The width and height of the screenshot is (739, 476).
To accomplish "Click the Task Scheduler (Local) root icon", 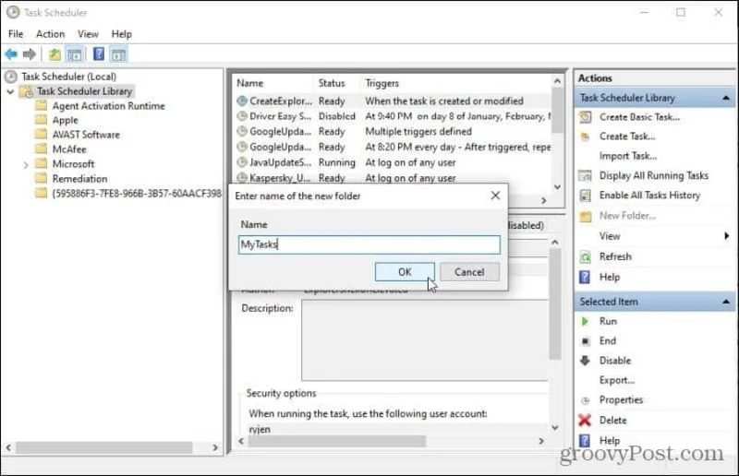I will tap(11, 77).
